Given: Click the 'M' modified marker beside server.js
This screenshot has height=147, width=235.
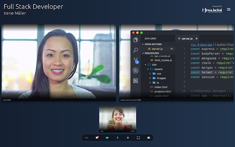Looking at the screenshot, I should point(171,49).
